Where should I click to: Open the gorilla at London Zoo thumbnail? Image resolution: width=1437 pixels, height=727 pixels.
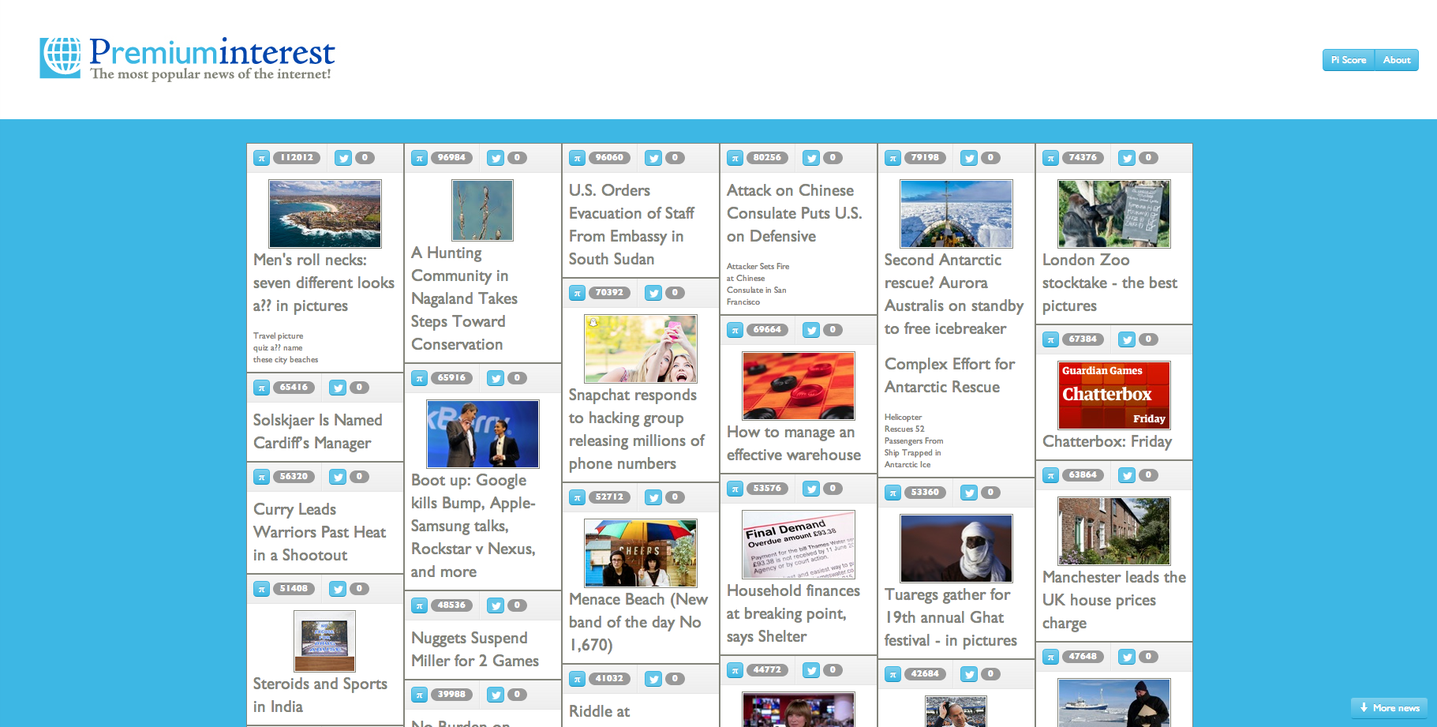click(1114, 213)
